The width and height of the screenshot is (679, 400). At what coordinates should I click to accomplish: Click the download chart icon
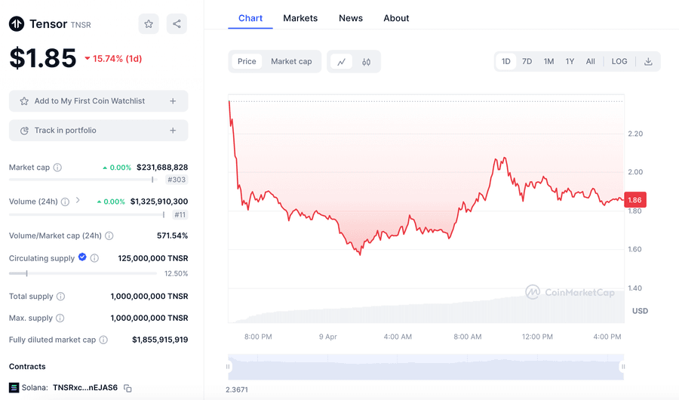[648, 62]
